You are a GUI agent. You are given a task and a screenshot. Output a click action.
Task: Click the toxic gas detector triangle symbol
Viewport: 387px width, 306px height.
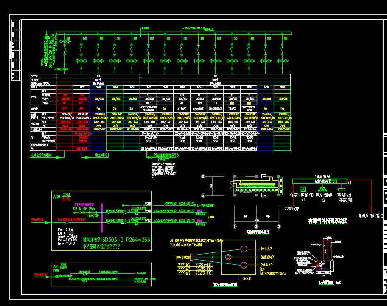pos(303,189)
